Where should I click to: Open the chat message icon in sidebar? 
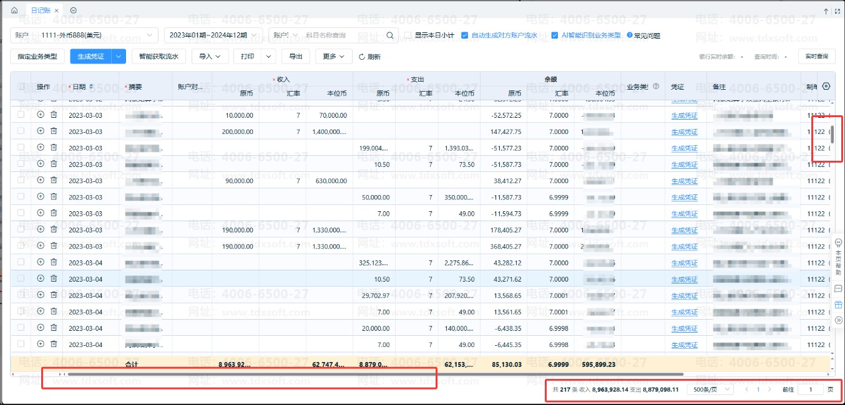click(x=838, y=289)
